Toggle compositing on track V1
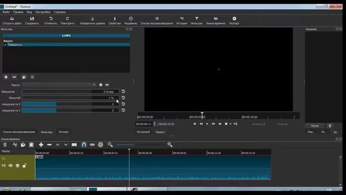The image size is (346, 195). coord(17,165)
